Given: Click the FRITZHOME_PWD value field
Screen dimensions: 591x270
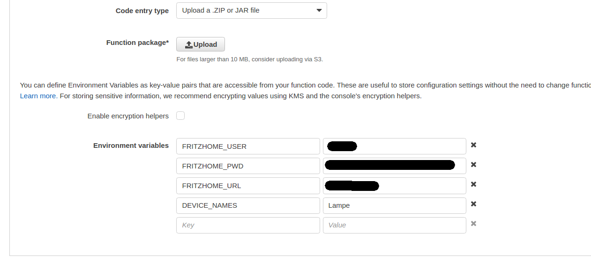Looking at the screenshot, I should tap(460, 166).
